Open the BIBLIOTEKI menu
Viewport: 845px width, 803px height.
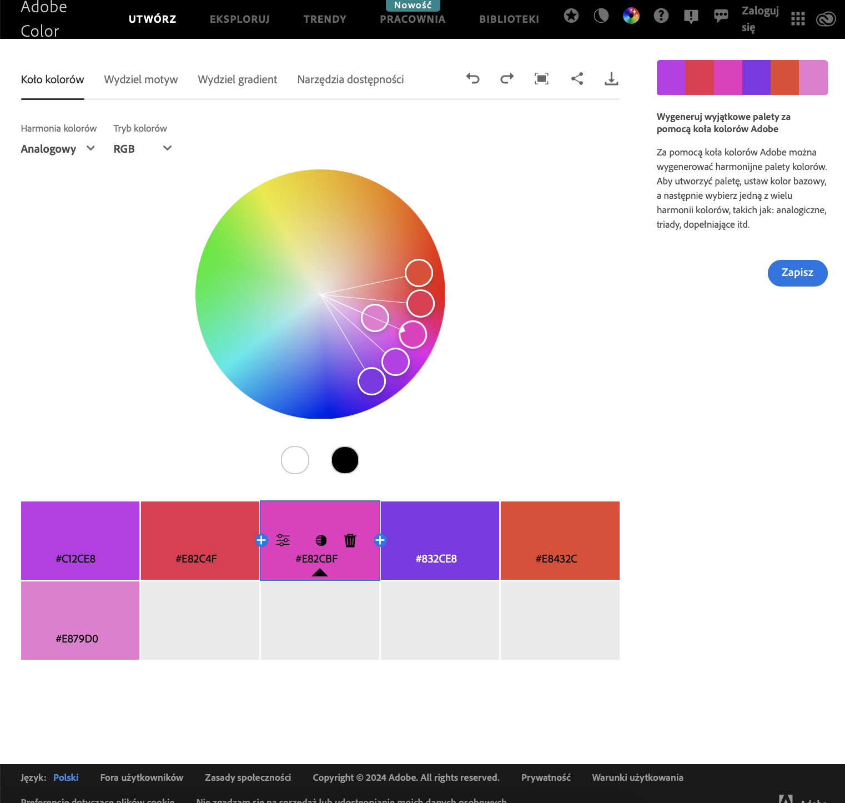pos(509,19)
